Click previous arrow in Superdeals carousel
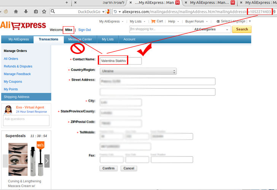 [5, 161]
